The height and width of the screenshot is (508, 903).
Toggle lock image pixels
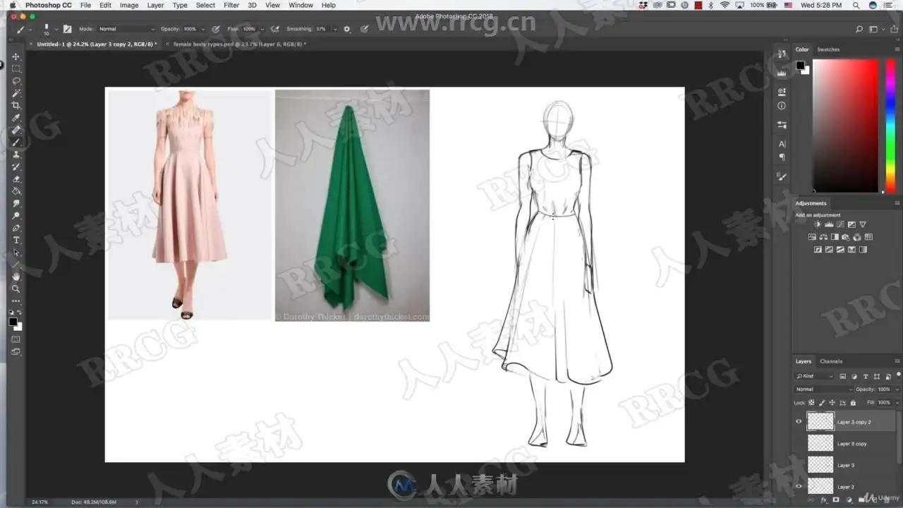tap(821, 402)
